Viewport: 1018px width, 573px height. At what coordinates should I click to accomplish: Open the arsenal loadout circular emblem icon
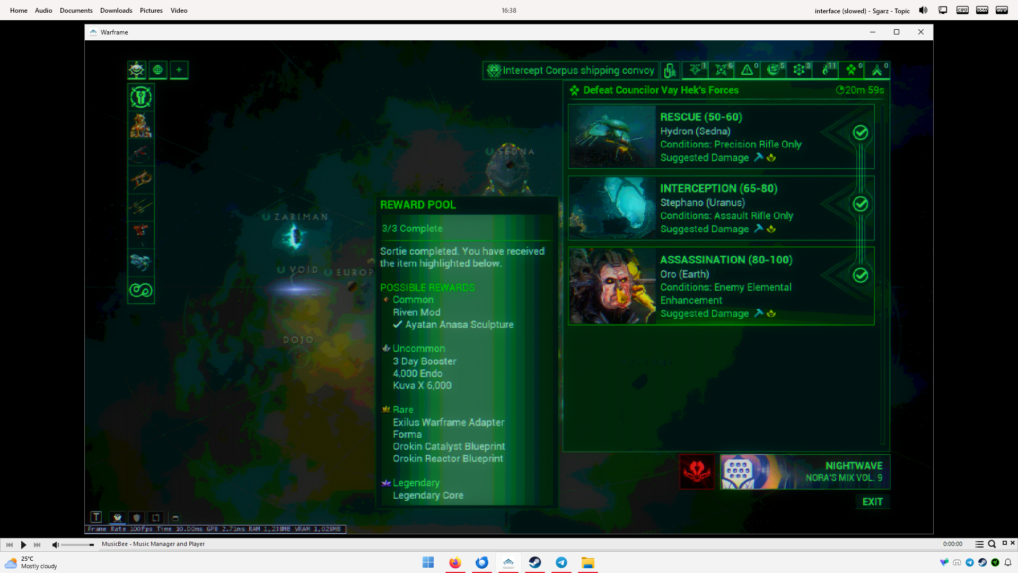click(x=141, y=97)
